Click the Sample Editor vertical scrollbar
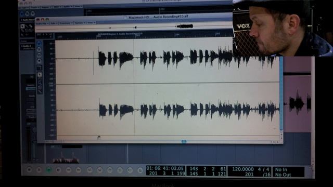The width and height of the screenshot is (333, 187). click(x=281, y=94)
